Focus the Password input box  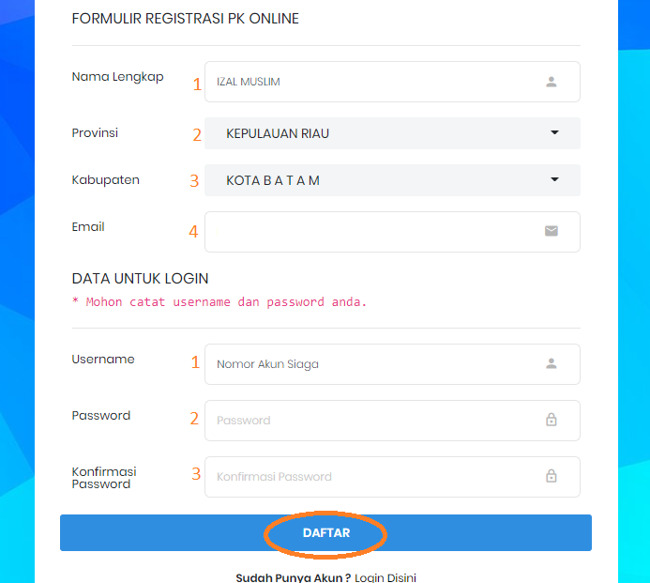[375, 421]
